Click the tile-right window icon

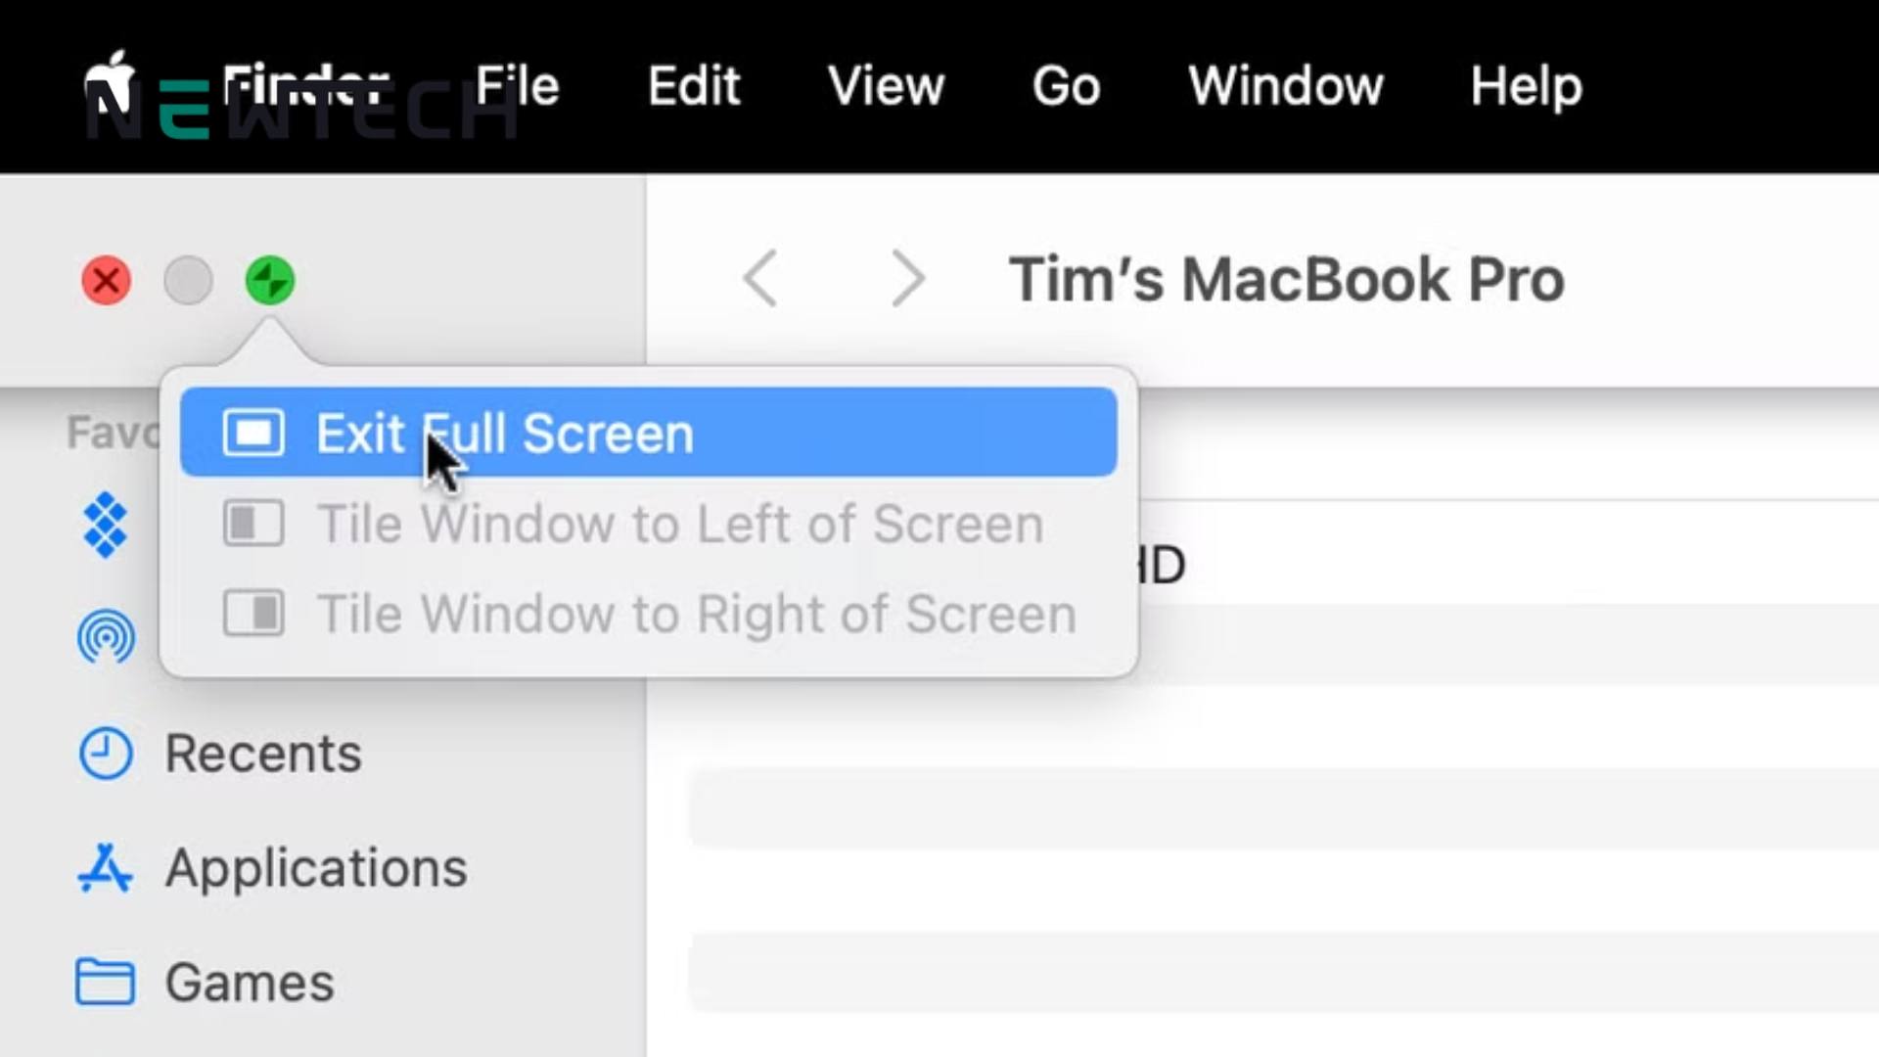[x=253, y=614]
